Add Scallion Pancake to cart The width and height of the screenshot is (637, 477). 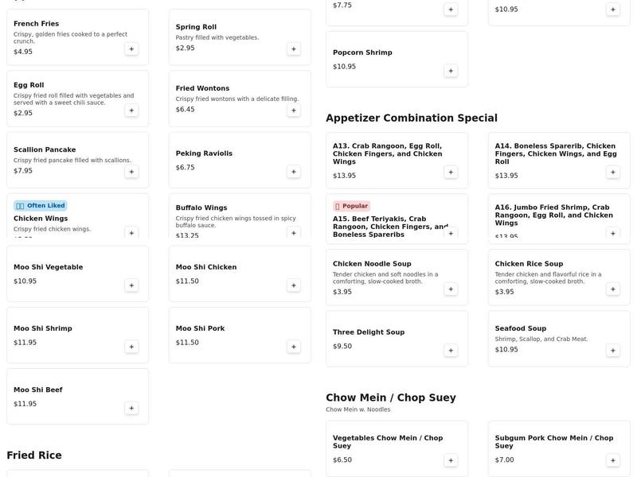point(131,172)
